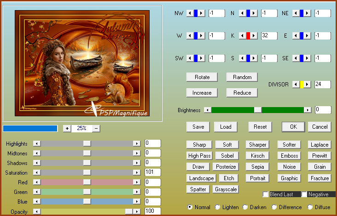The height and width of the screenshot is (216, 337).
Task: Click left arrow of Red slider
Action: (37, 182)
